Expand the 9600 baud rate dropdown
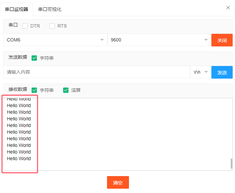This screenshot has width=235, height=193. click(x=159, y=40)
